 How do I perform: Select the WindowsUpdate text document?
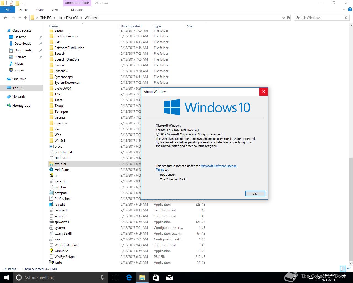tap(127, 245)
